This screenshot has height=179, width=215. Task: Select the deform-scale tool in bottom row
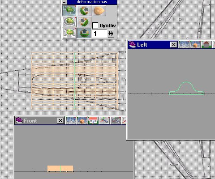pos(69,33)
